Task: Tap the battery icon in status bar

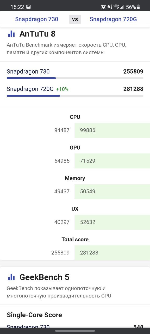Action: 138,7
